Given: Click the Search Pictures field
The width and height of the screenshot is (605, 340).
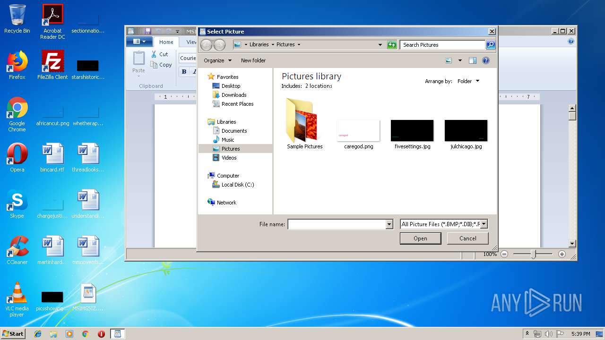Looking at the screenshot, I should 442,45.
